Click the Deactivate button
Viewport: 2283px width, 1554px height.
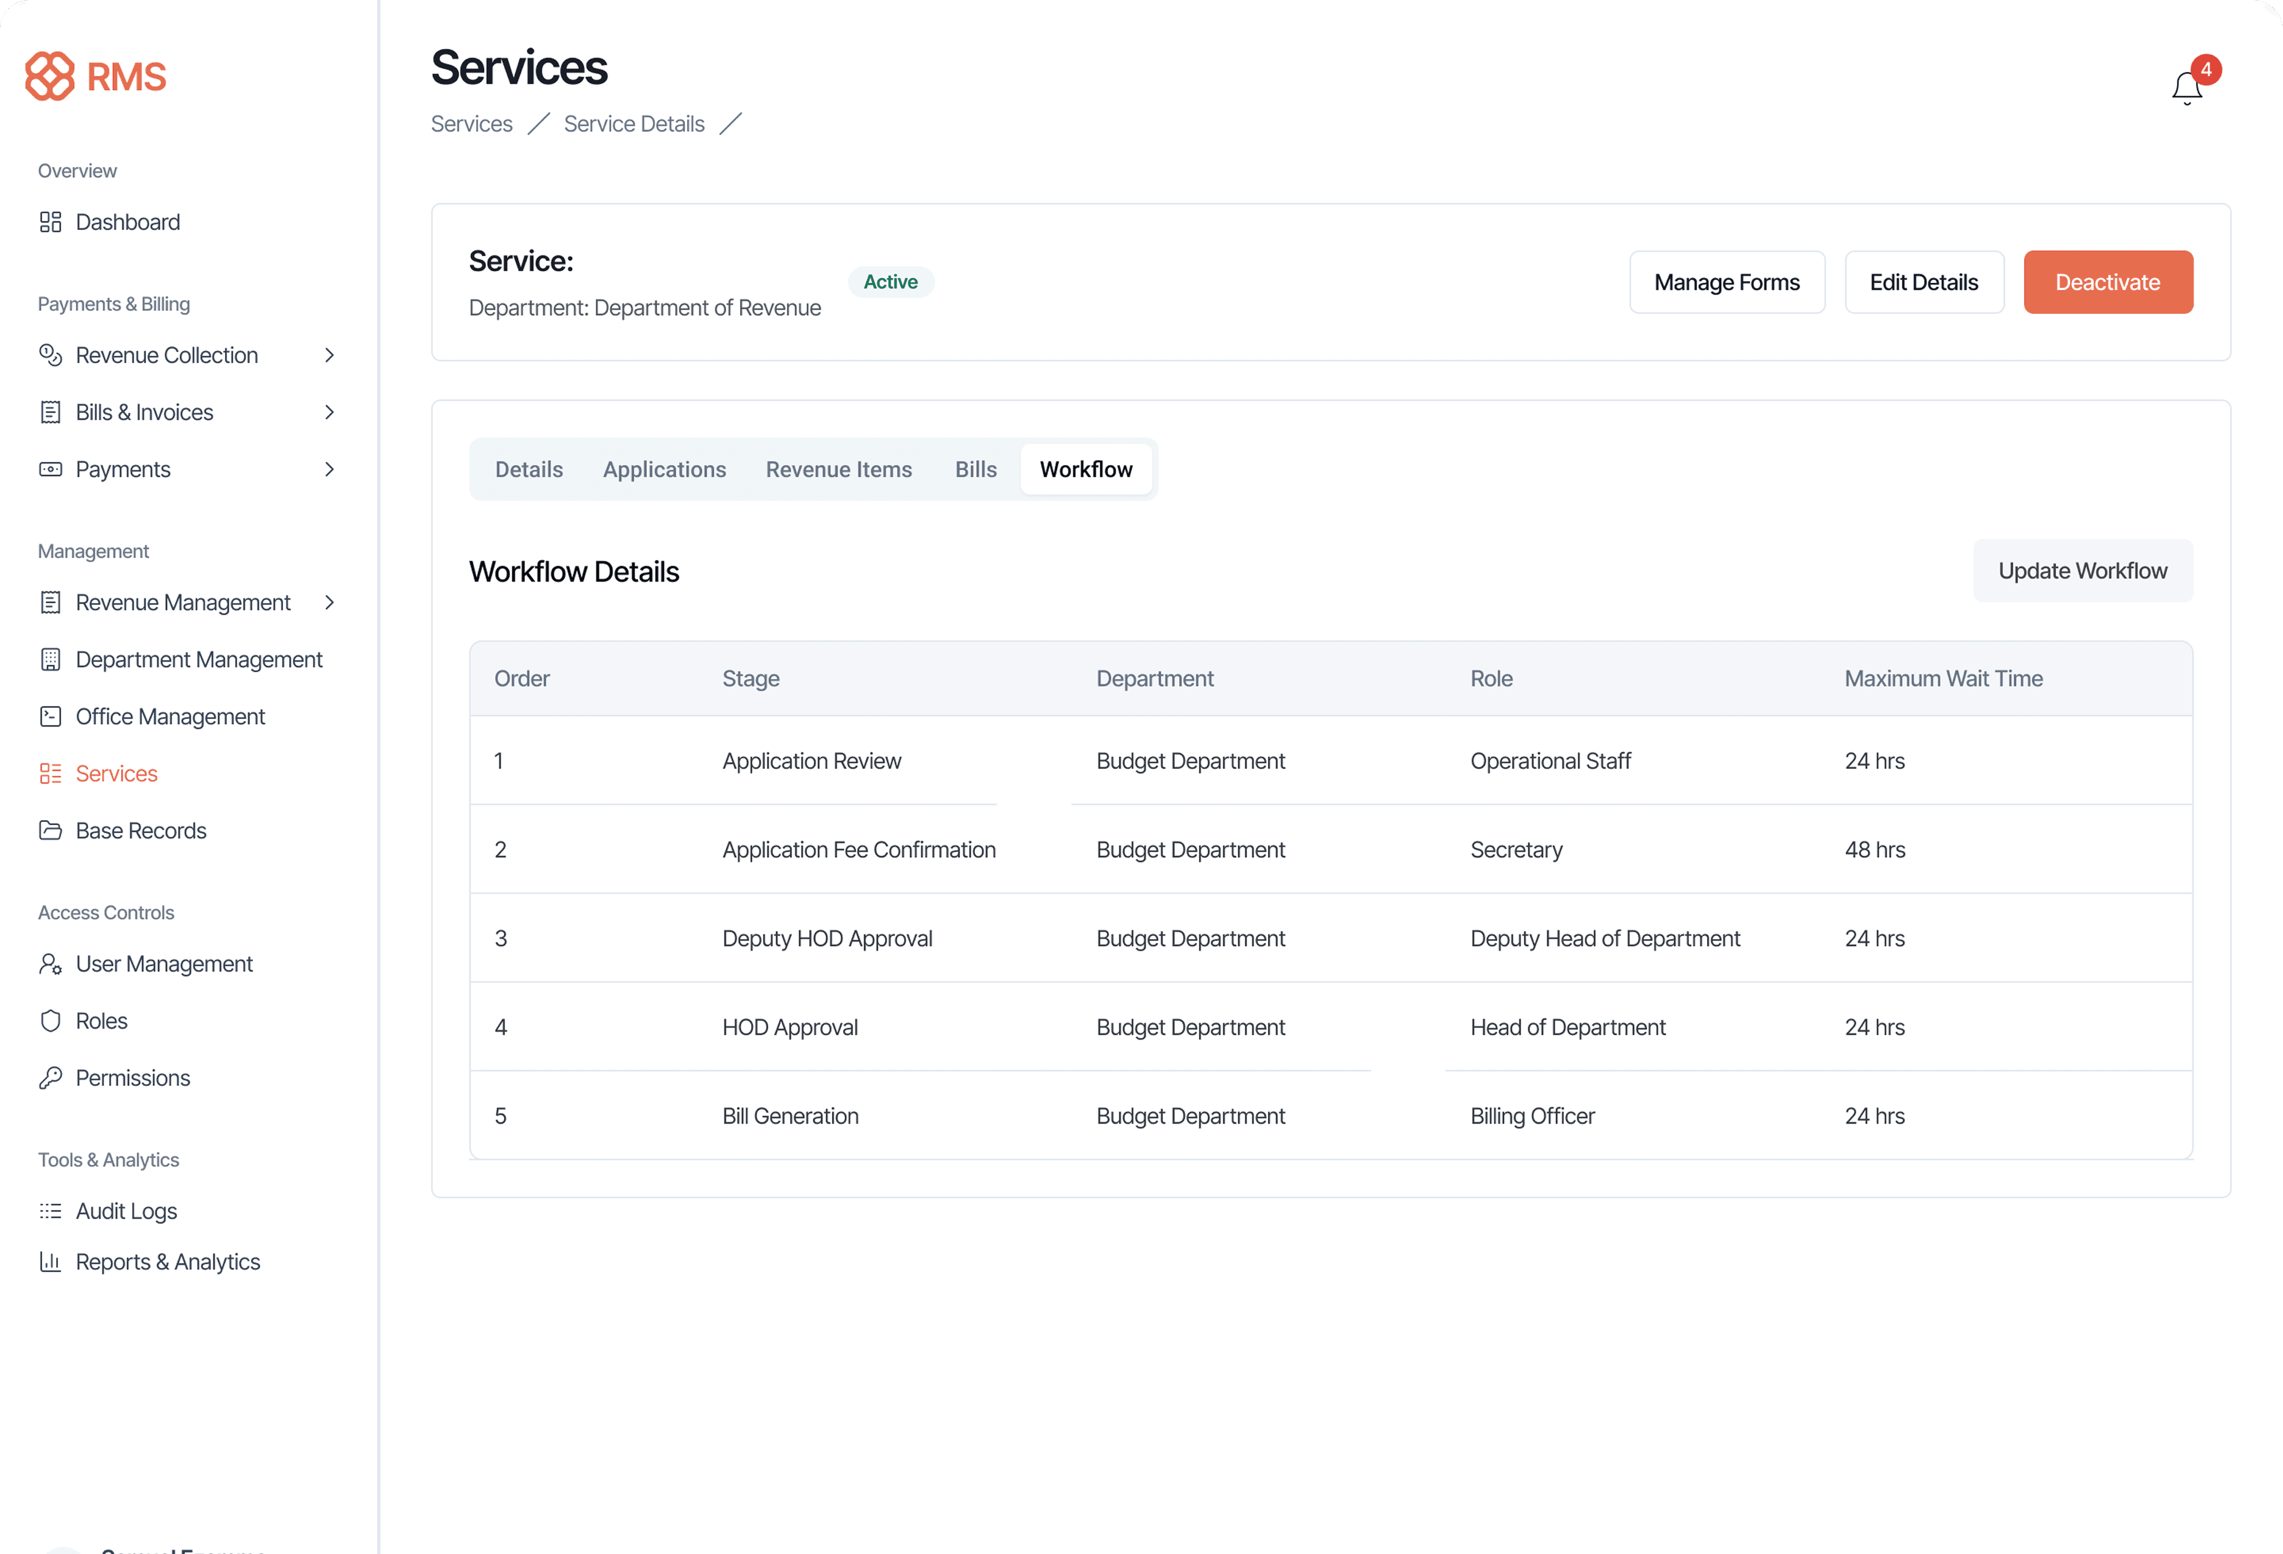pos(2107,283)
